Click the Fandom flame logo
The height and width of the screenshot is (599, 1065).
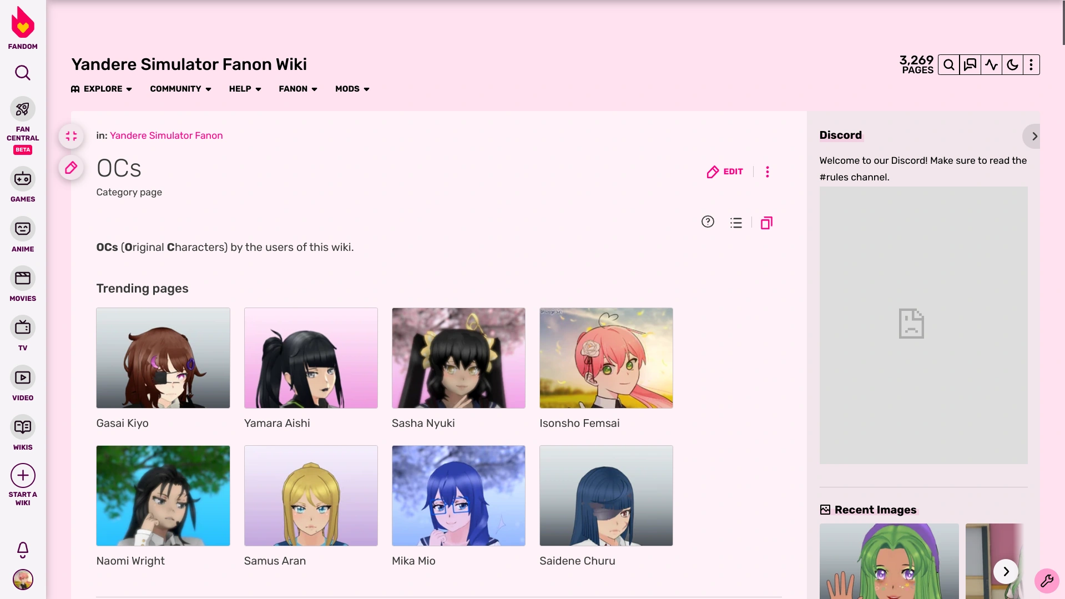22,22
